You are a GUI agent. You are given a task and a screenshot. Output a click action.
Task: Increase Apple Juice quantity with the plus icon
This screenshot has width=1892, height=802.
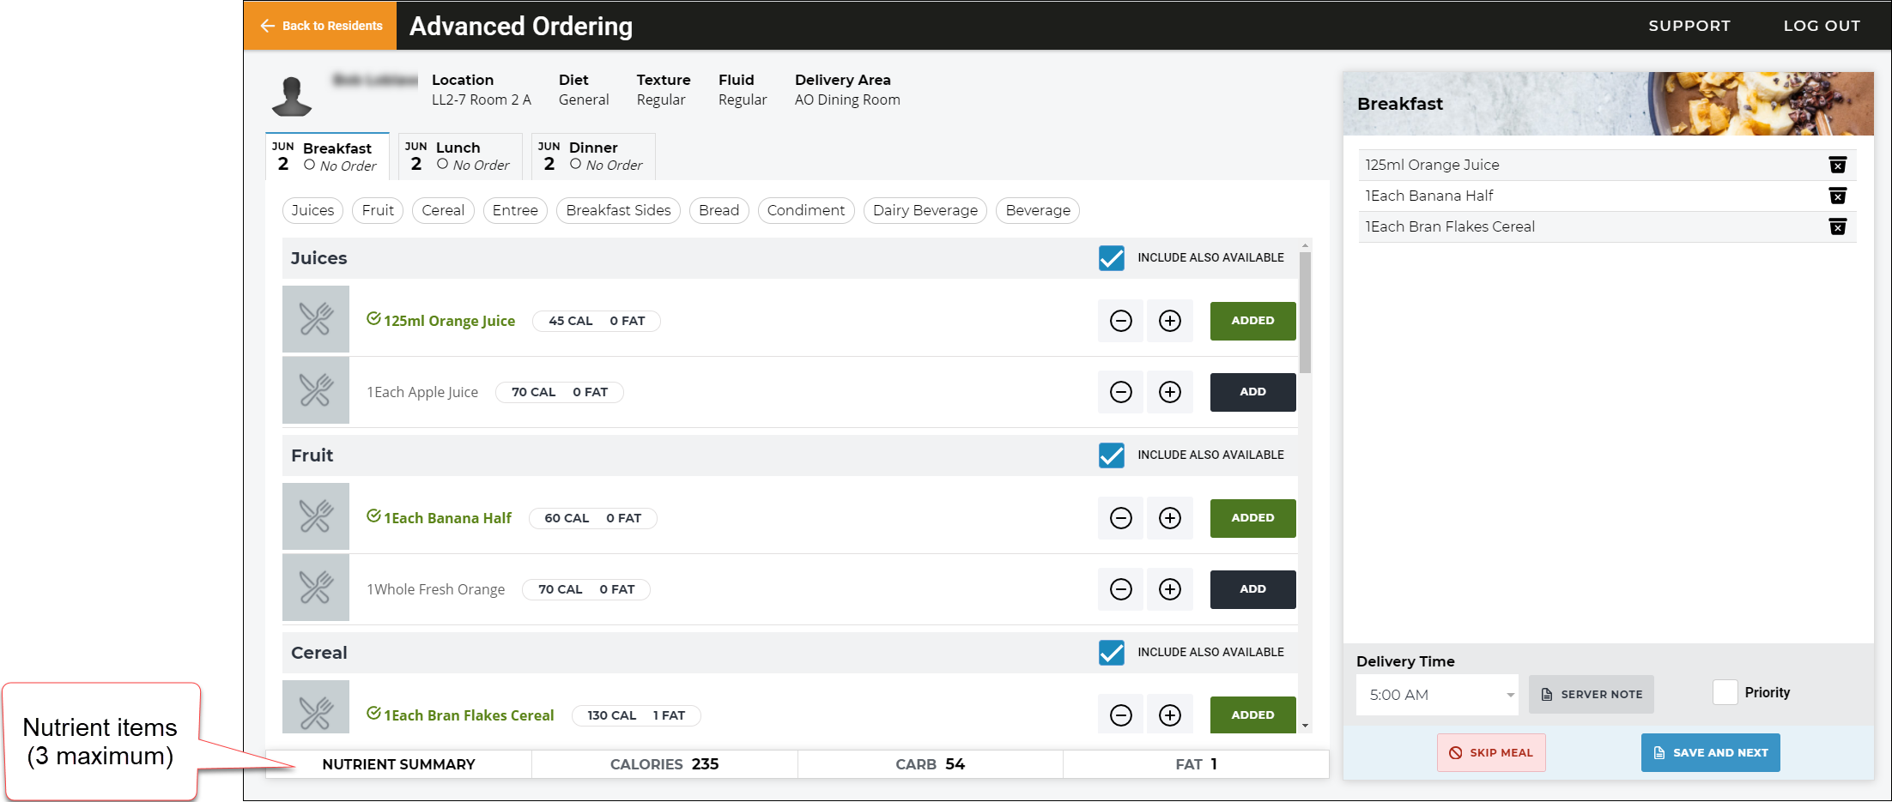1169,392
